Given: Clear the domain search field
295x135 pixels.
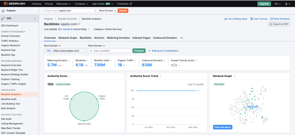Looking at the screenshot, I should click(95, 11).
